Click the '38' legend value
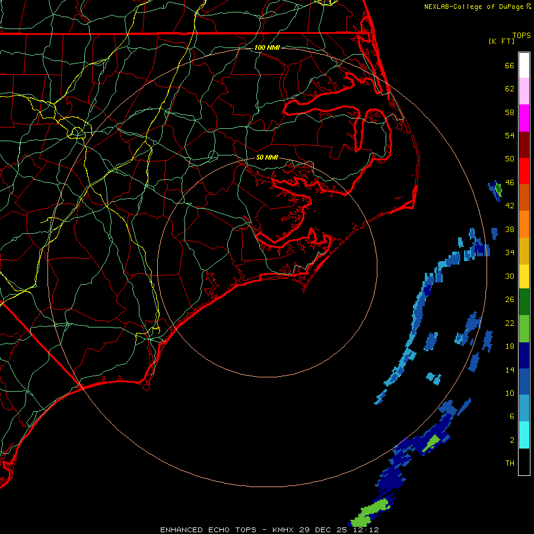 tap(510, 230)
